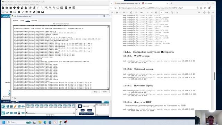Print the Packet Tracer workspace
The image size is (222, 125).
pyautogui.click(x=15, y=8)
